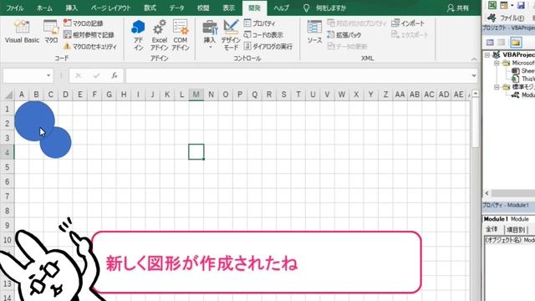Open the ファイル(F) menu in VBA editor
Screen dimensions: 535x301
click(x=512, y=18)
